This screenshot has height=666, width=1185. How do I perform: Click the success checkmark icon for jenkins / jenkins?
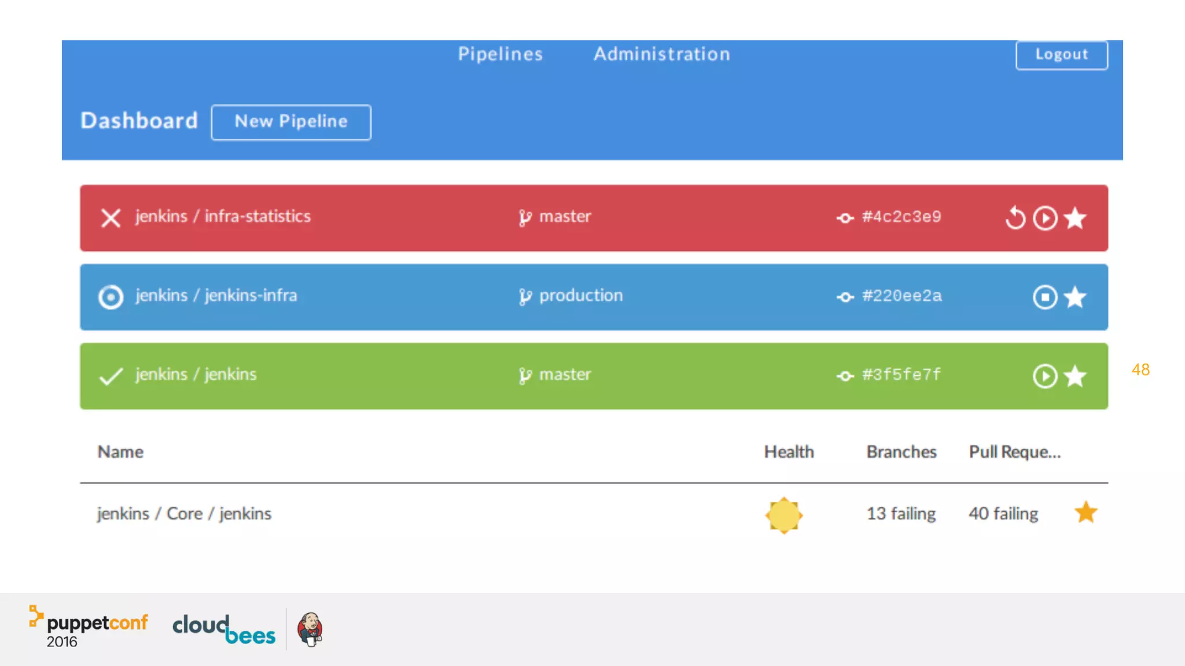(x=111, y=376)
